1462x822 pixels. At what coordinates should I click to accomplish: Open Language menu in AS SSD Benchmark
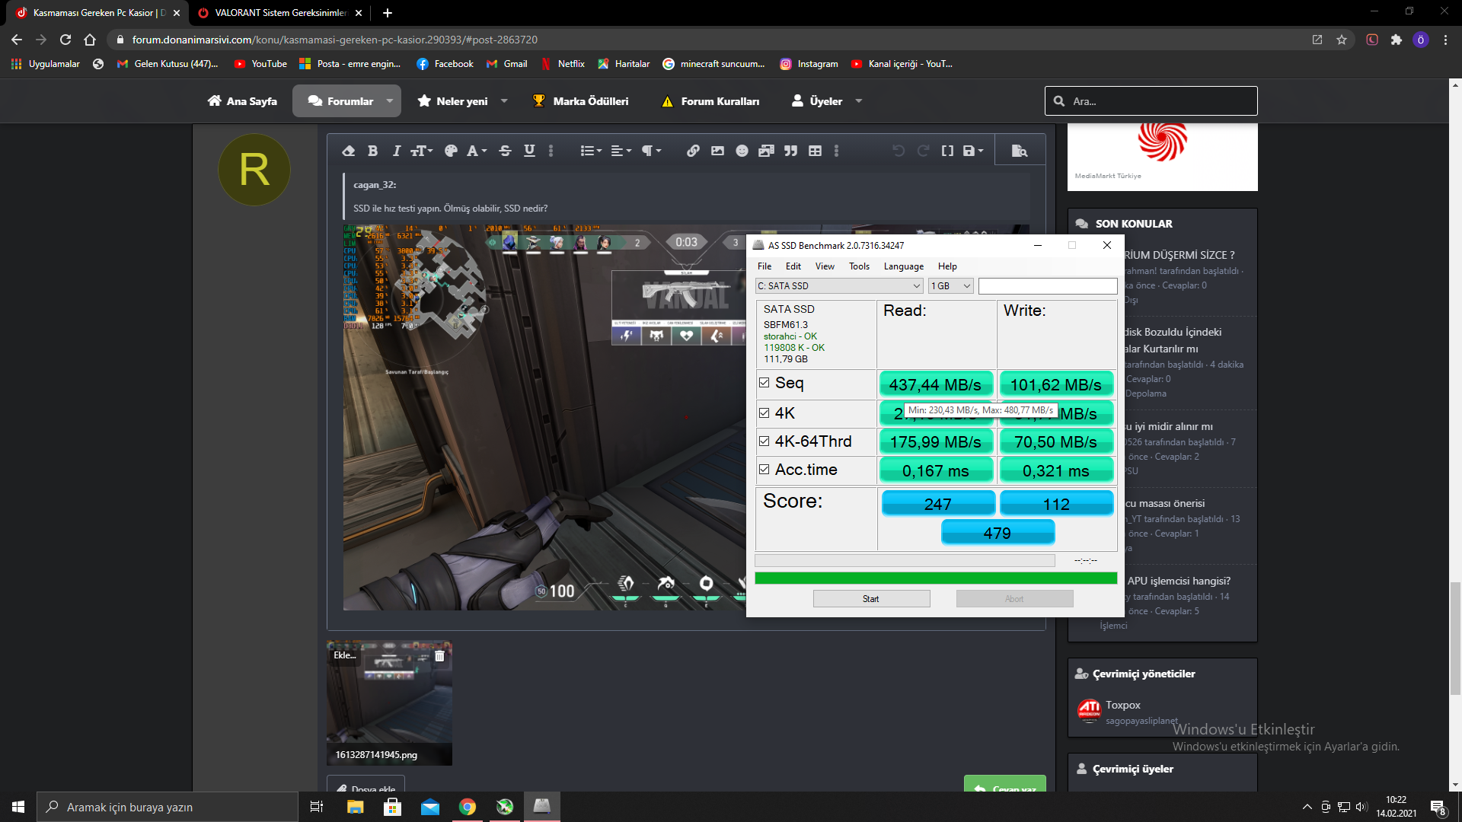click(x=904, y=266)
